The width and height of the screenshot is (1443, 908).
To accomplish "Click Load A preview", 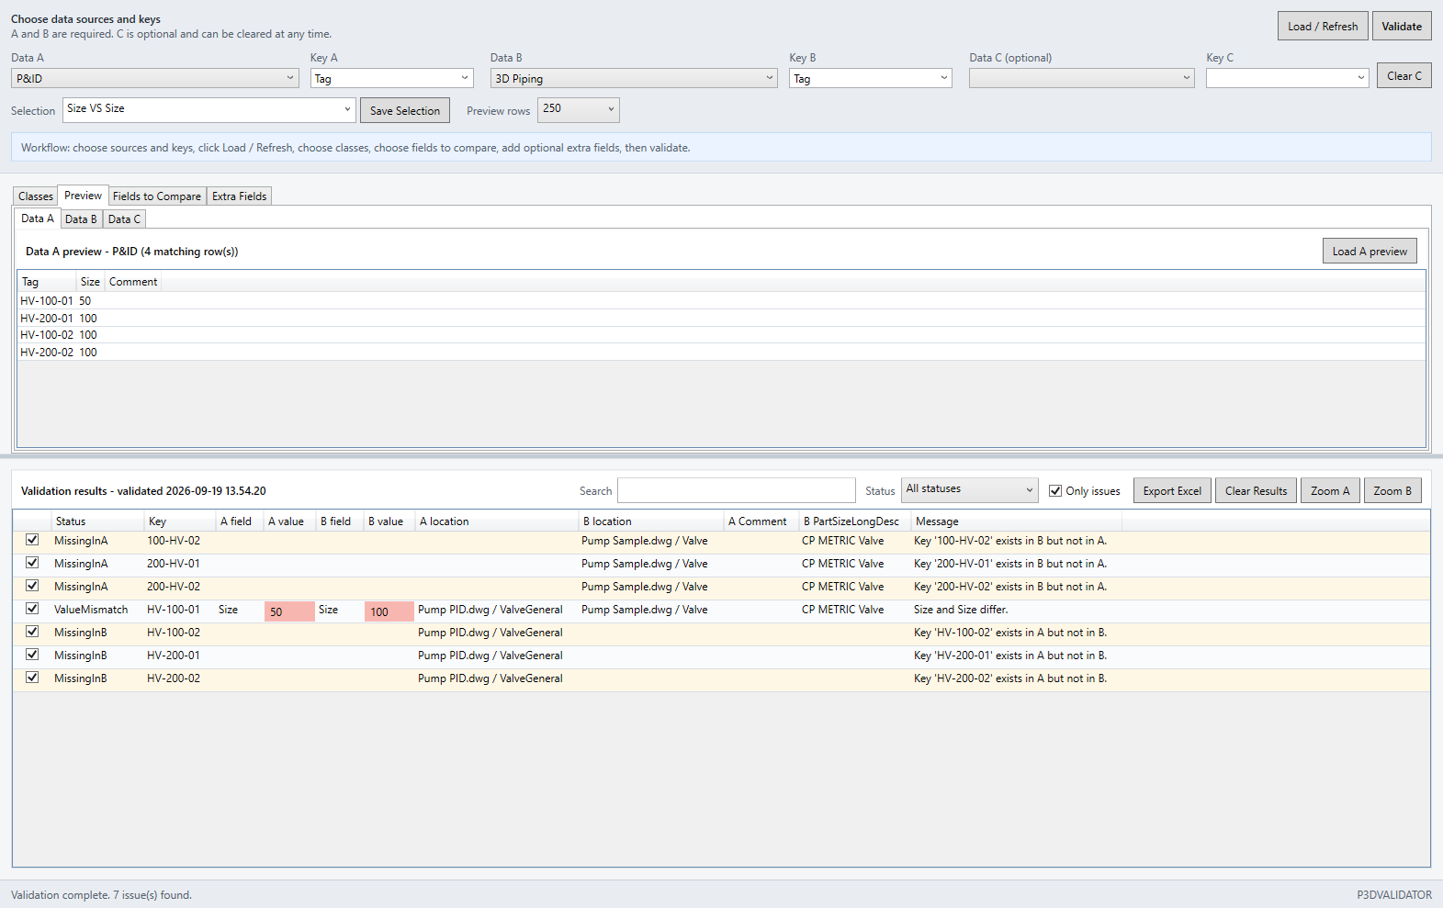I will (x=1370, y=252).
